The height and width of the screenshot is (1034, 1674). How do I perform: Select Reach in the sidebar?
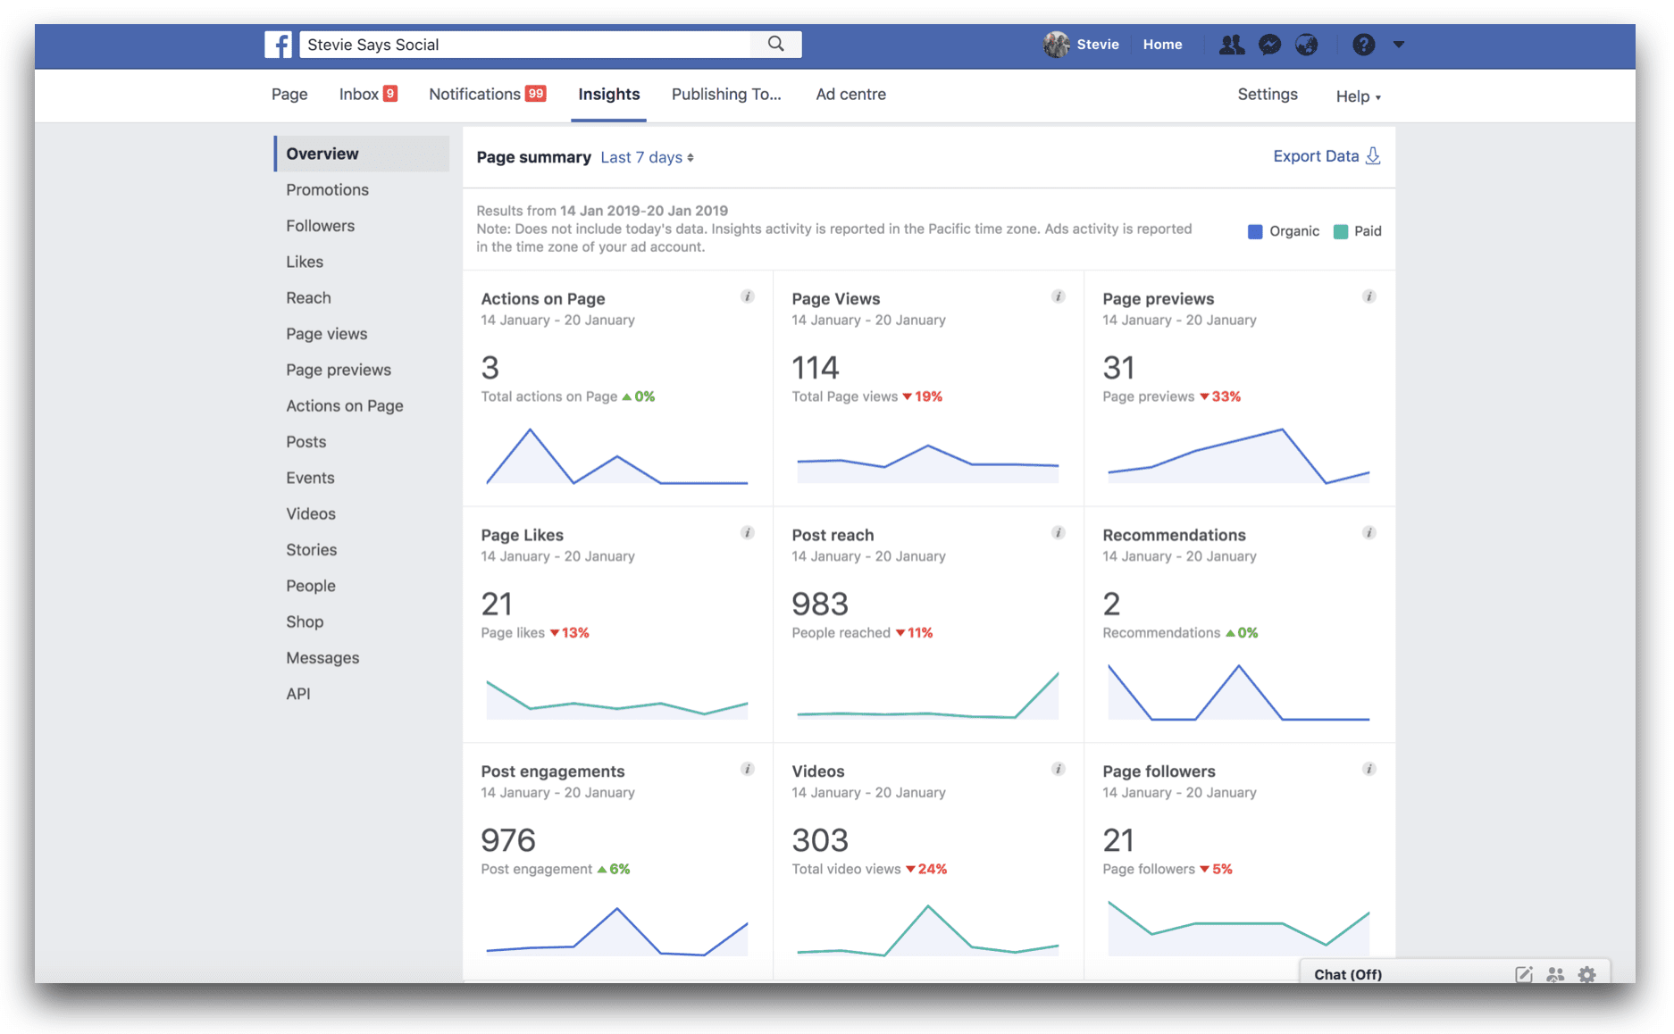pos(308,297)
